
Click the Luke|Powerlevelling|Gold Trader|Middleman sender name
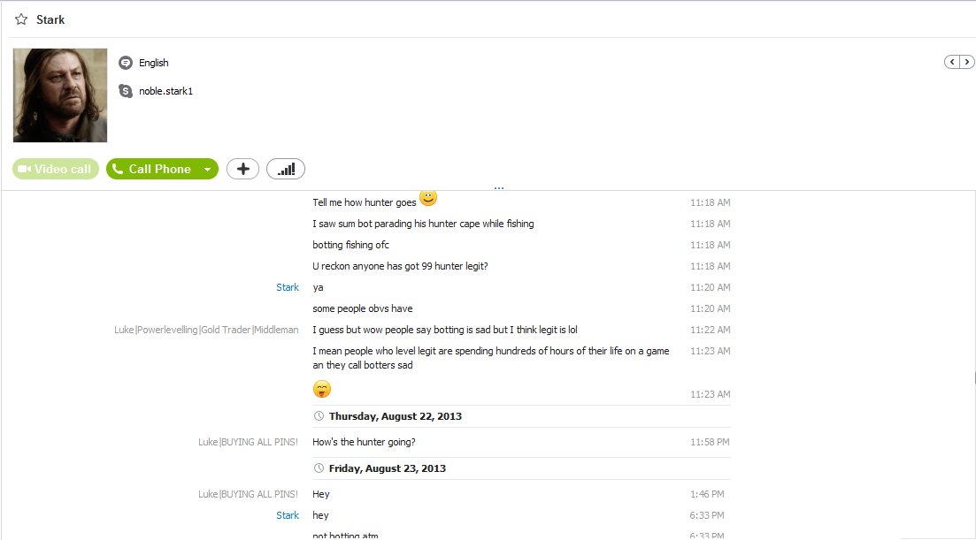[206, 330]
